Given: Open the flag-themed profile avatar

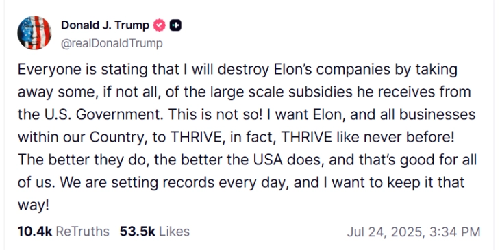Looking at the screenshot, I should click(x=34, y=33).
